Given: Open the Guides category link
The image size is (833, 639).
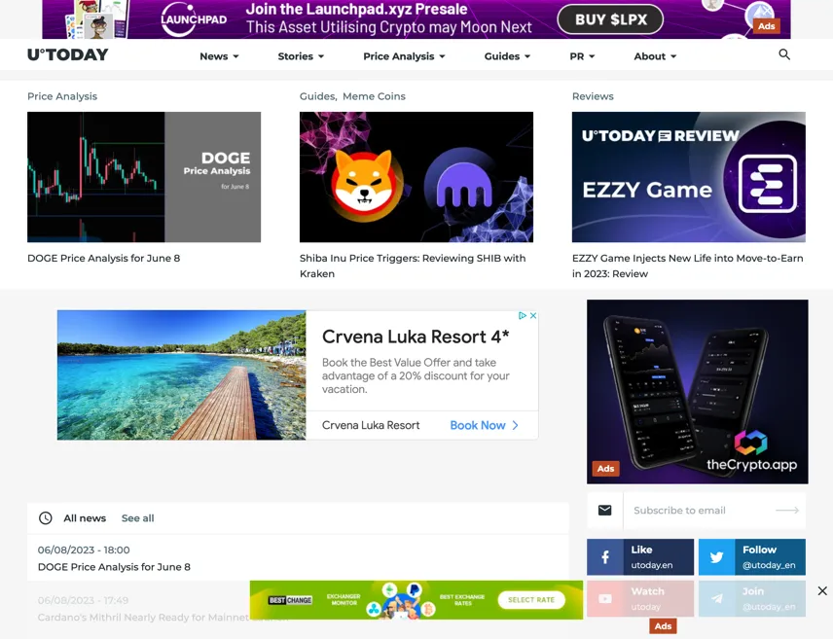Looking at the screenshot, I should click(x=317, y=96).
